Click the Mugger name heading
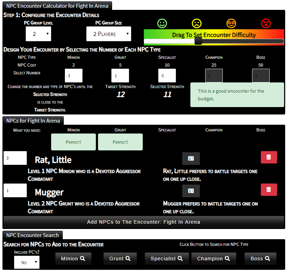 point(49,192)
